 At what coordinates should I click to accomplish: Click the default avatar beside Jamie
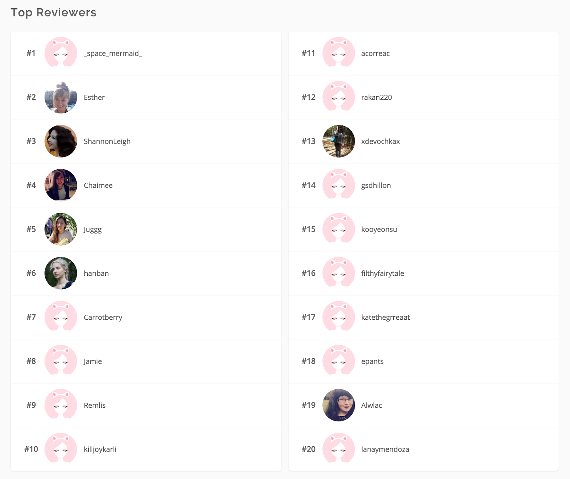click(x=61, y=361)
